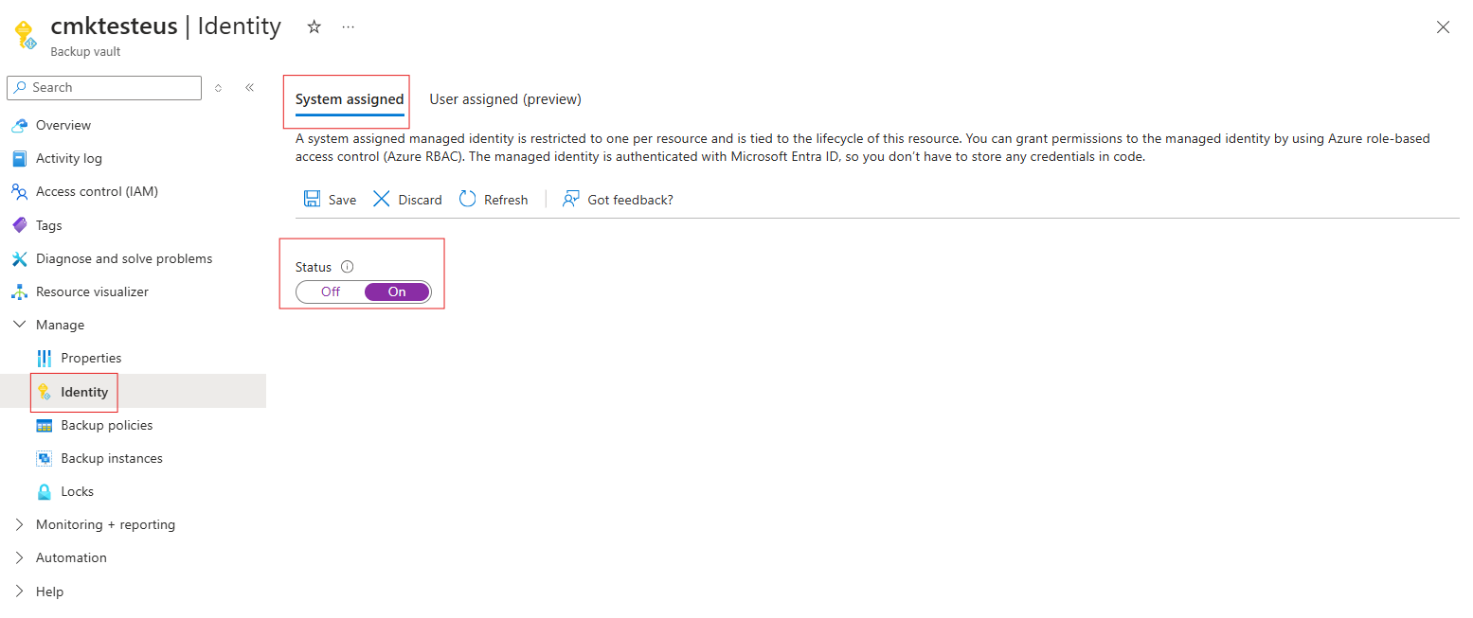1473x618 pixels.
Task: Select Identity in sidebar
Action: (x=84, y=392)
